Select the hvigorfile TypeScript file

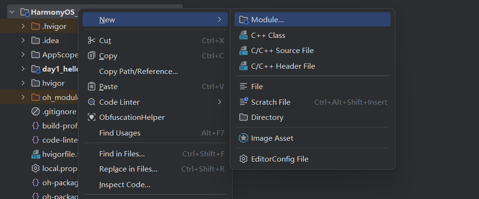coord(39,154)
